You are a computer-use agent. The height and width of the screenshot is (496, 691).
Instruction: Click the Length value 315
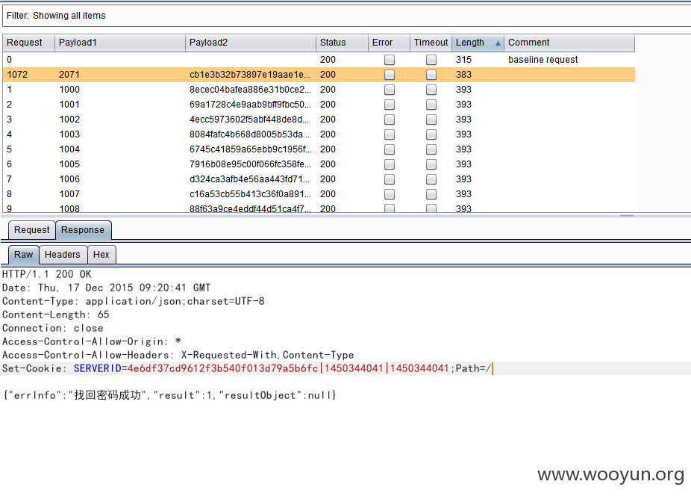[463, 60]
